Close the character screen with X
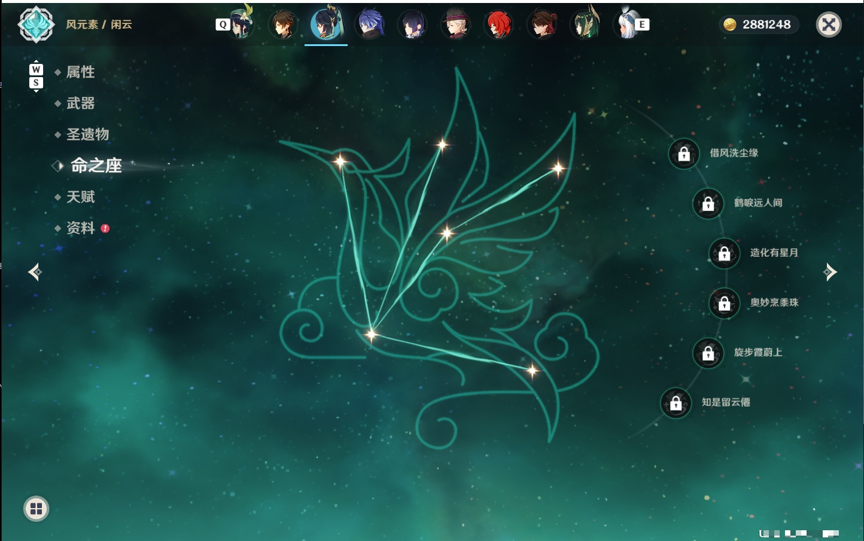 click(x=829, y=25)
